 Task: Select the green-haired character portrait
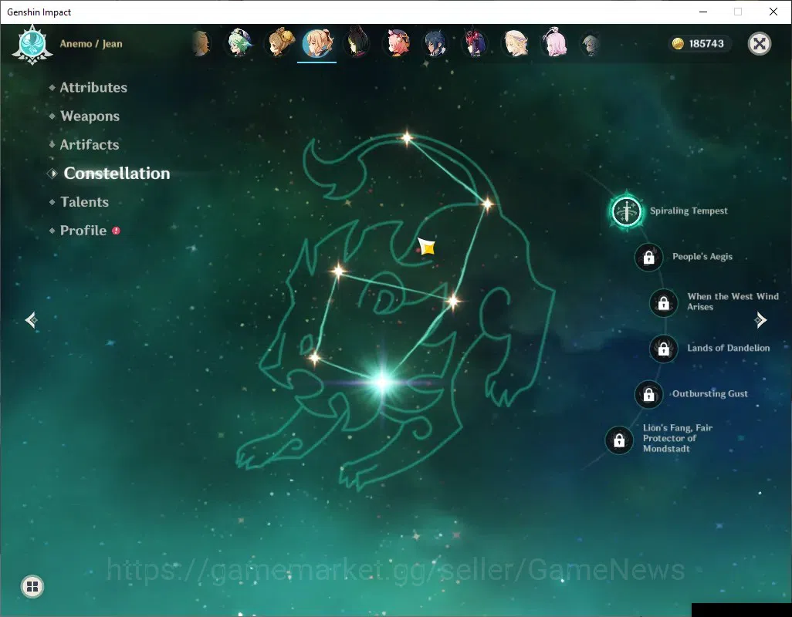(x=239, y=43)
